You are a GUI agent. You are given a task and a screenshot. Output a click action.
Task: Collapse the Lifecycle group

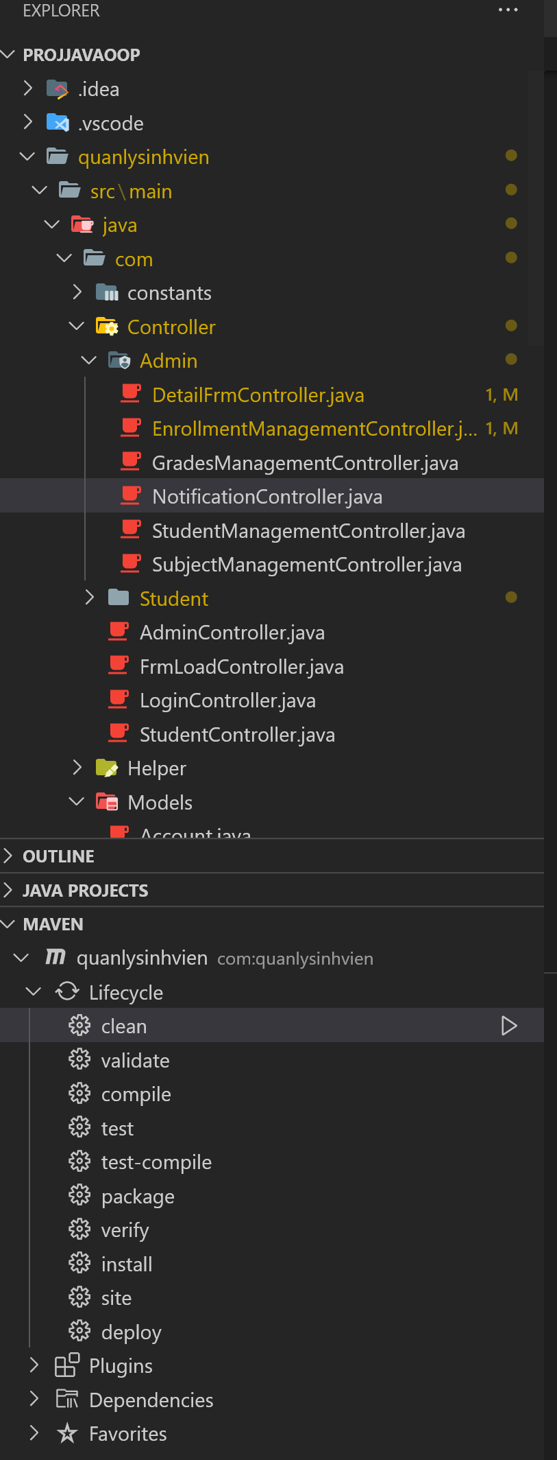tap(33, 991)
